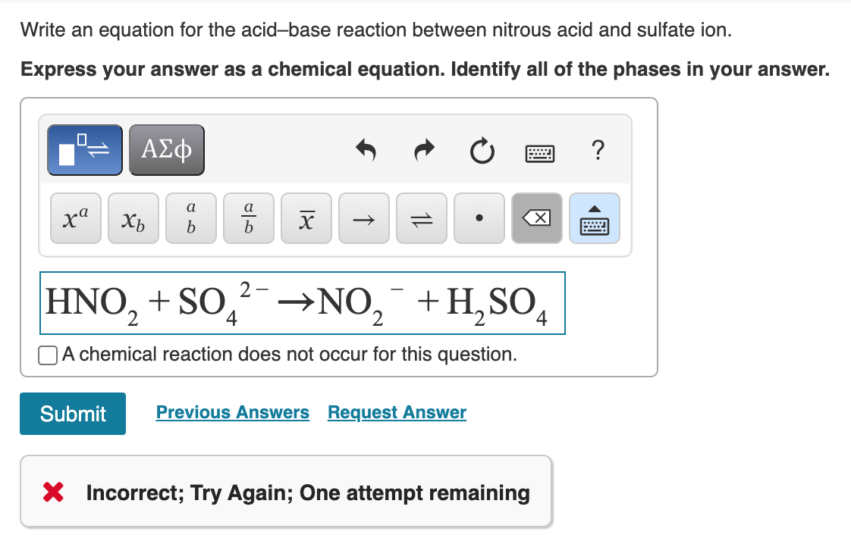Redo the last equation edit
Image resolution: width=851 pixels, height=538 pixels.
tap(424, 150)
